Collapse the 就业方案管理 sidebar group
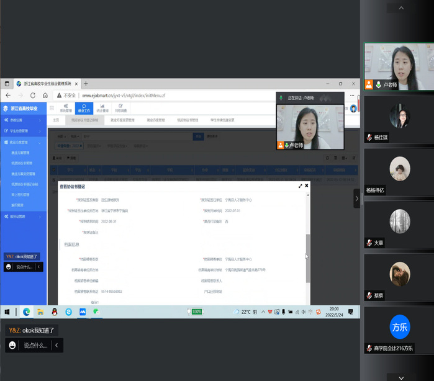 pyautogui.click(x=24, y=142)
